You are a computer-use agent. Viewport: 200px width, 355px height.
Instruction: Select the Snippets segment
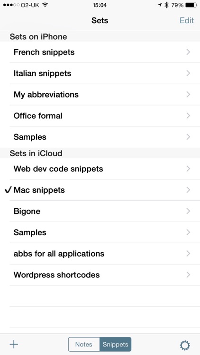(x=116, y=345)
